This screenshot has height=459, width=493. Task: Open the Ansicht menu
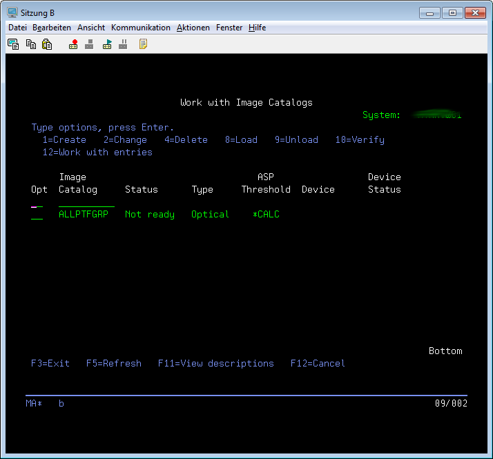click(x=91, y=28)
